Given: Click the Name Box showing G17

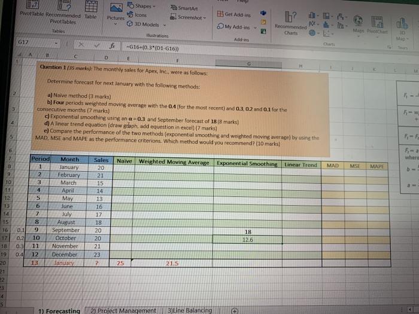Looking at the screenshot, I should [x=34, y=42].
